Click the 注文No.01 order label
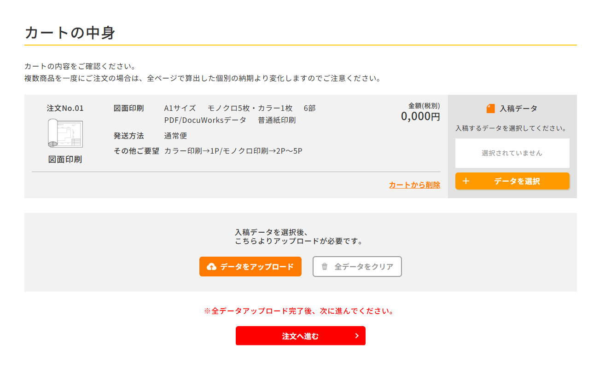Viewport: 599px width, 373px height. [65, 109]
